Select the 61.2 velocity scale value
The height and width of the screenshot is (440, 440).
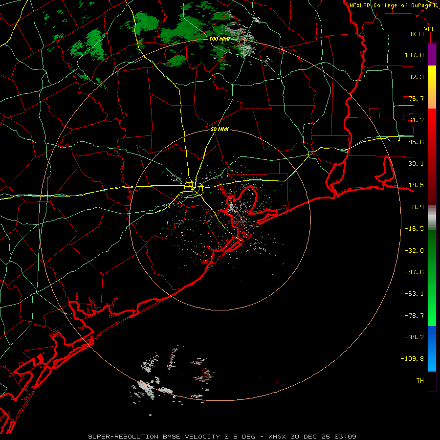tap(416, 120)
